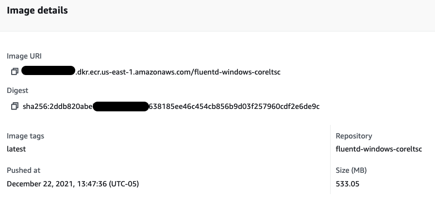This screenshot has height=198, width=435.
Task: Click the Digest label
Action: (x=17, y=91)
